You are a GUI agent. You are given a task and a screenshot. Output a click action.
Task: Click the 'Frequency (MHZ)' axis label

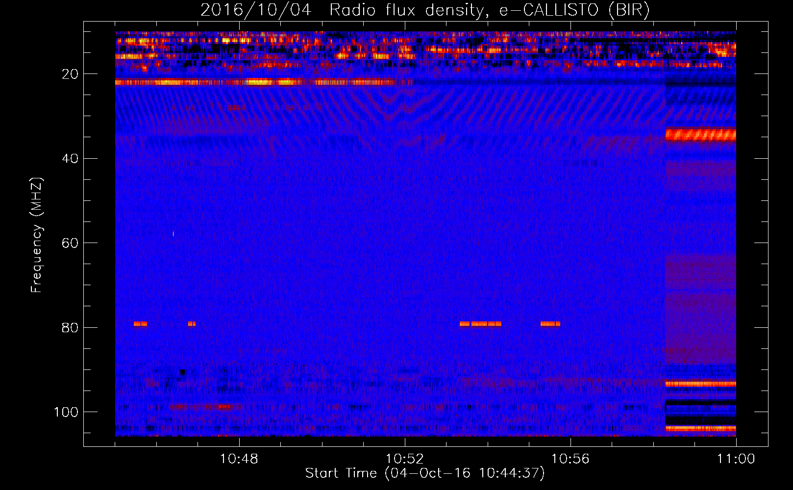pyautogui.click(x=36, y=235)
